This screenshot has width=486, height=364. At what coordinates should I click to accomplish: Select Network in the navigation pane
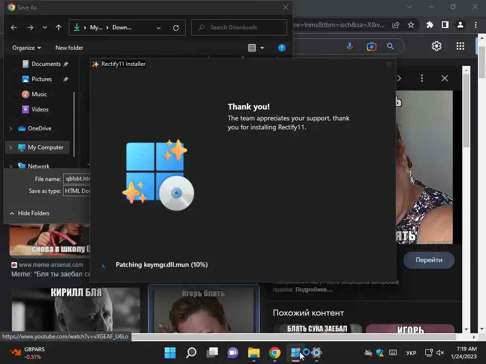pos(38,166)
